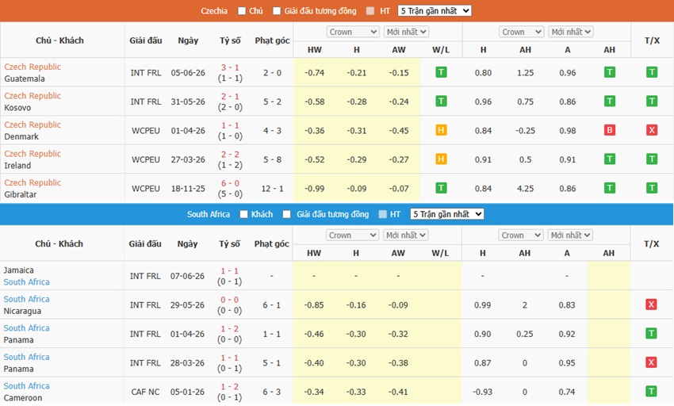The width and height of the screenshot is (674, 406).
Task: Click red X badge in Panama 28-03-26 row
Action: pos(651,362)
